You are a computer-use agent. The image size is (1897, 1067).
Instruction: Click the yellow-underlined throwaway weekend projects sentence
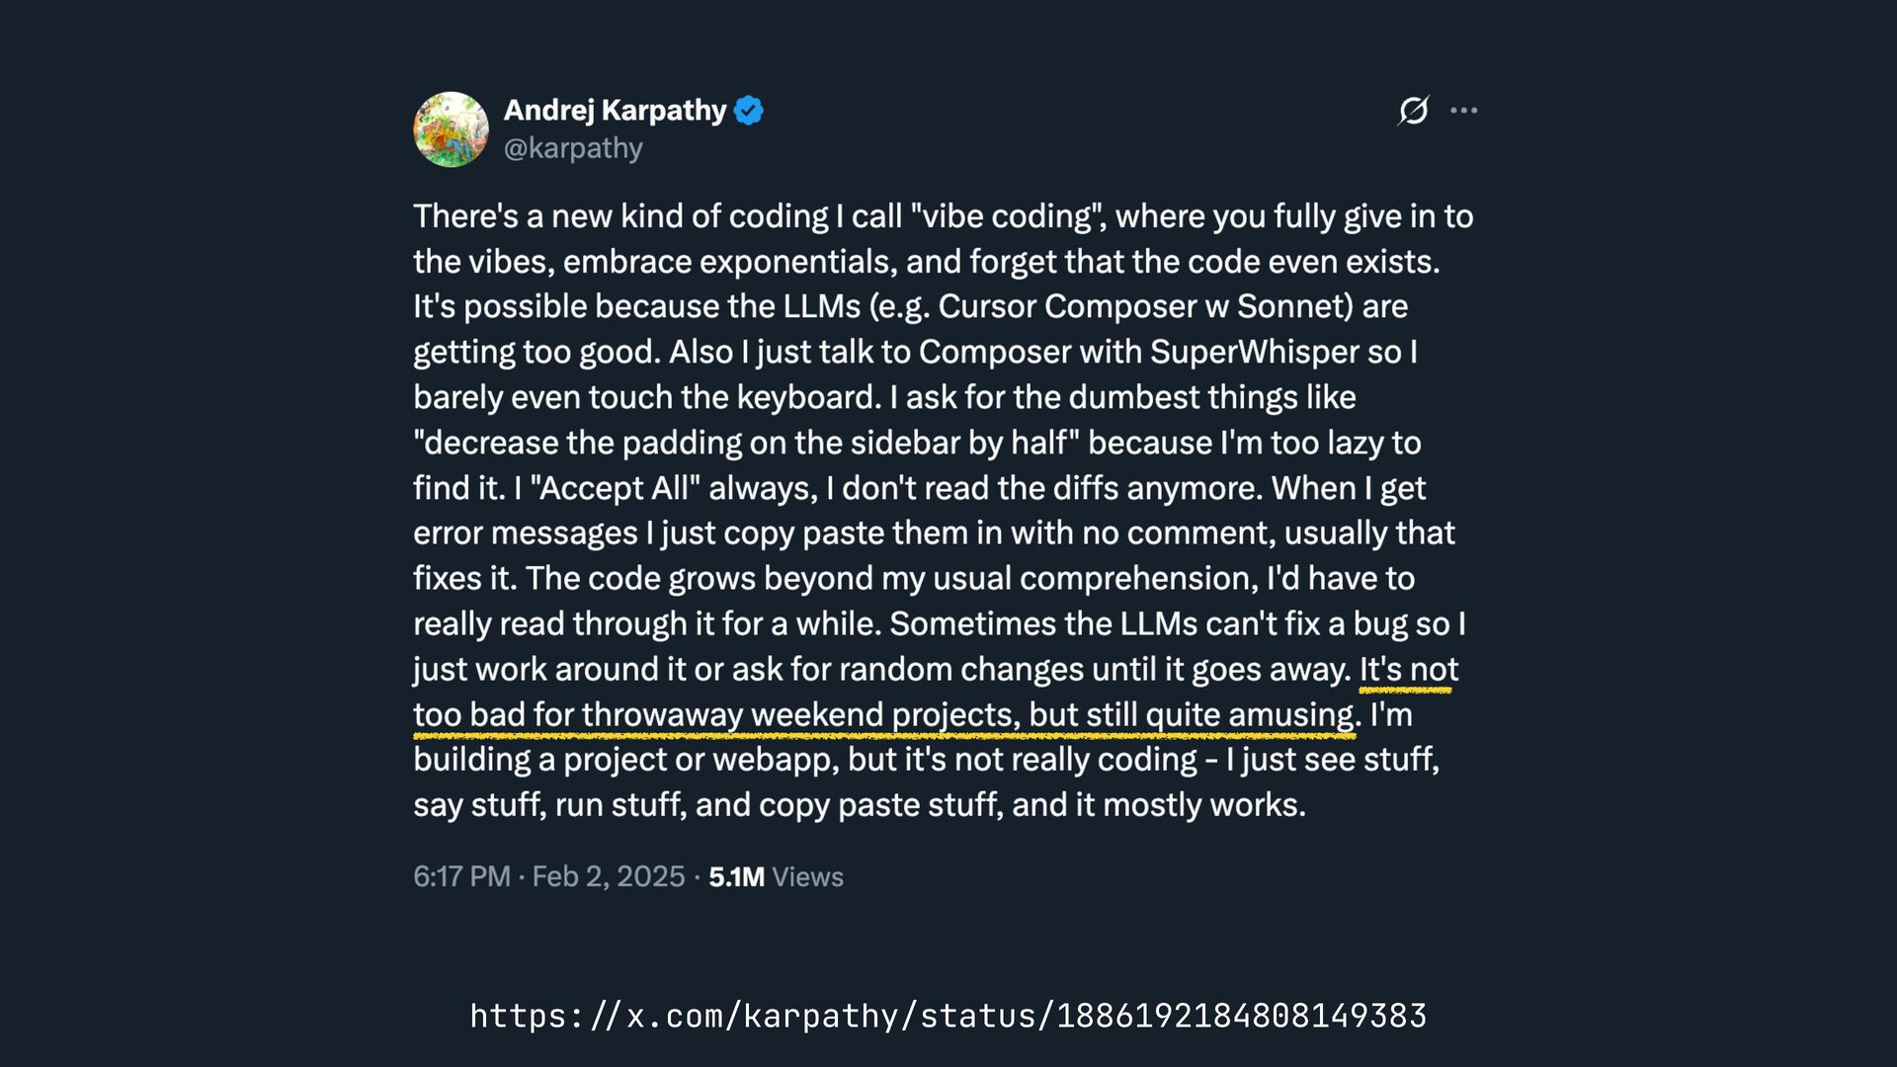884,714
